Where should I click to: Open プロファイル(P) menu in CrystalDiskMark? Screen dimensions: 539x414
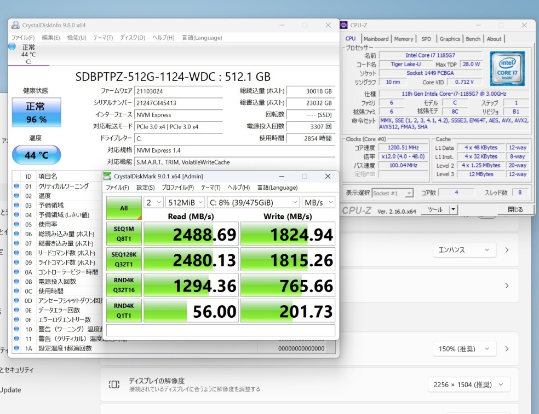(x=177, y=188)
